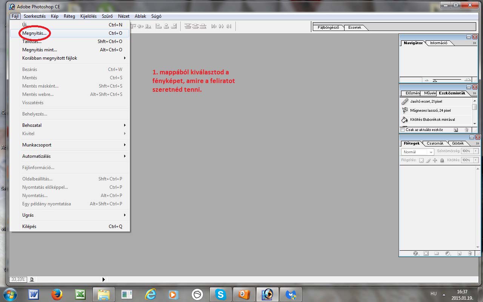Click new tool preset icon in Eszközminták
The width and height of the screenshot is (483, 302).
pos(456,130)
